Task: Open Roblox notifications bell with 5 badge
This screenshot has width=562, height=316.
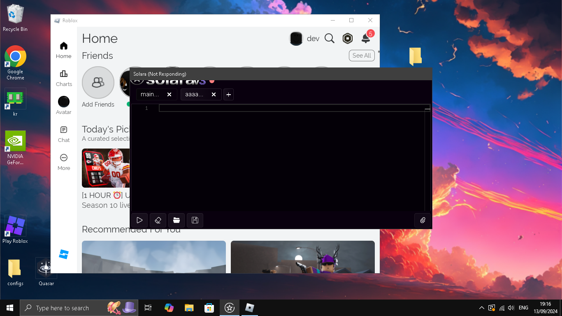Action: 366,39
